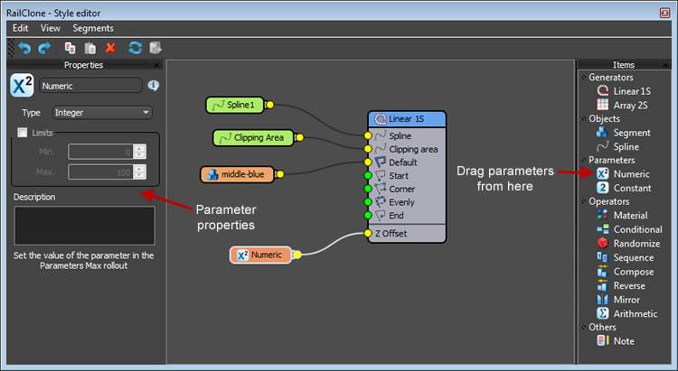This screenshot has height=371, width=678.
Task: Select Array 2S generator icon
Action: [602, 105]
